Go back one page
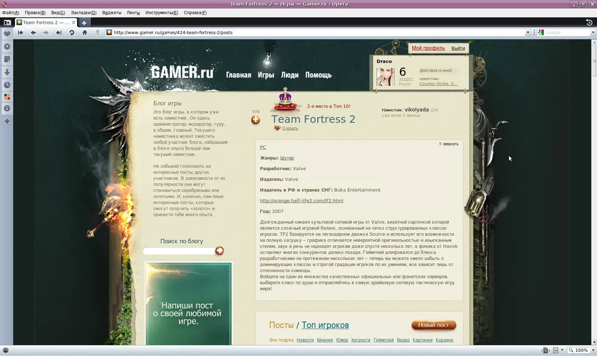 coord(33,33)
